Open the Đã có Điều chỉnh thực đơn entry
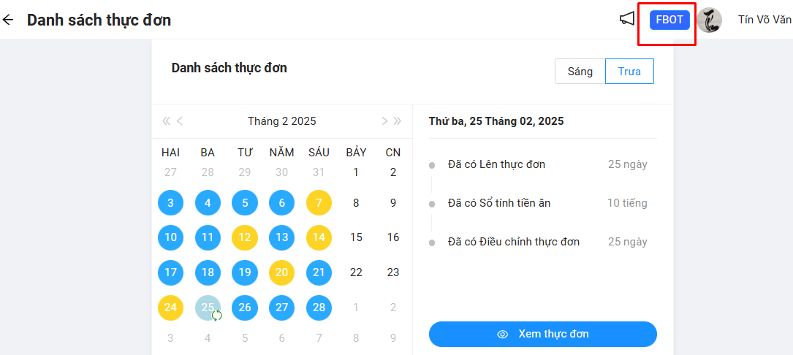Image resolution: width=793 pixels, height=355 pixels. (x=513, y=242)
